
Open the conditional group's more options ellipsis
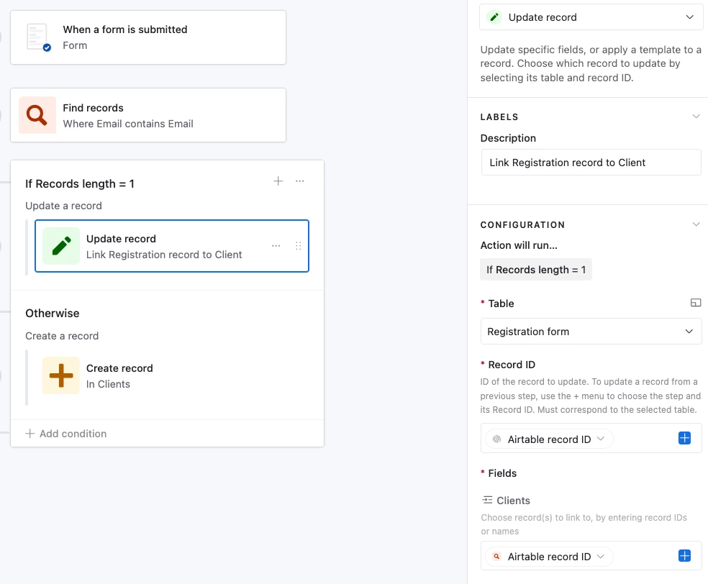pyautogui.click(x=300, y=181)
